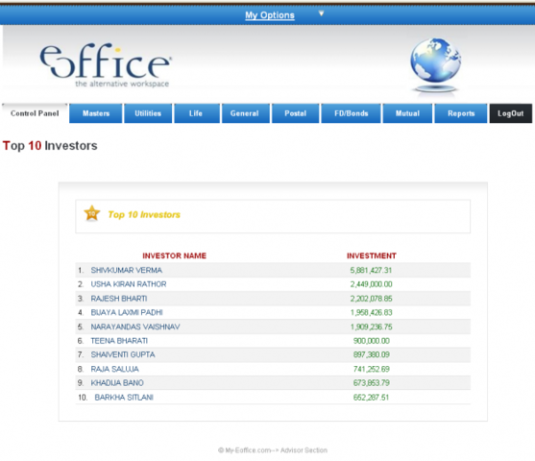Open investor SHIVKUMAR VERMA
The height and width of the screenshot is (461, 535).
coord(126,270)
